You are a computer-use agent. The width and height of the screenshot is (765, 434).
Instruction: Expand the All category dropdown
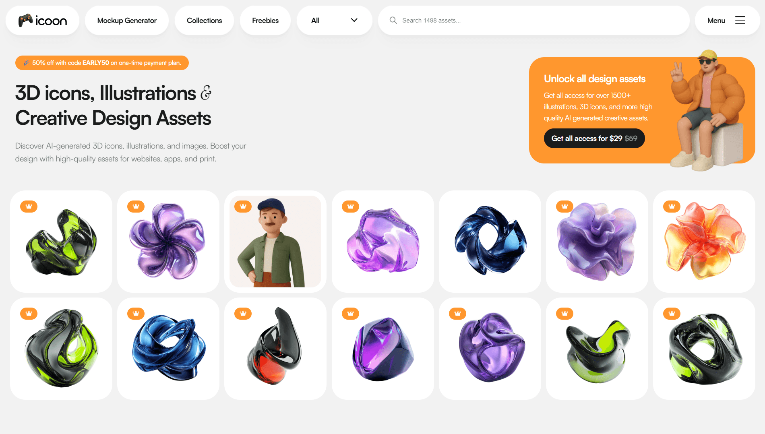(x=334, y=21)
